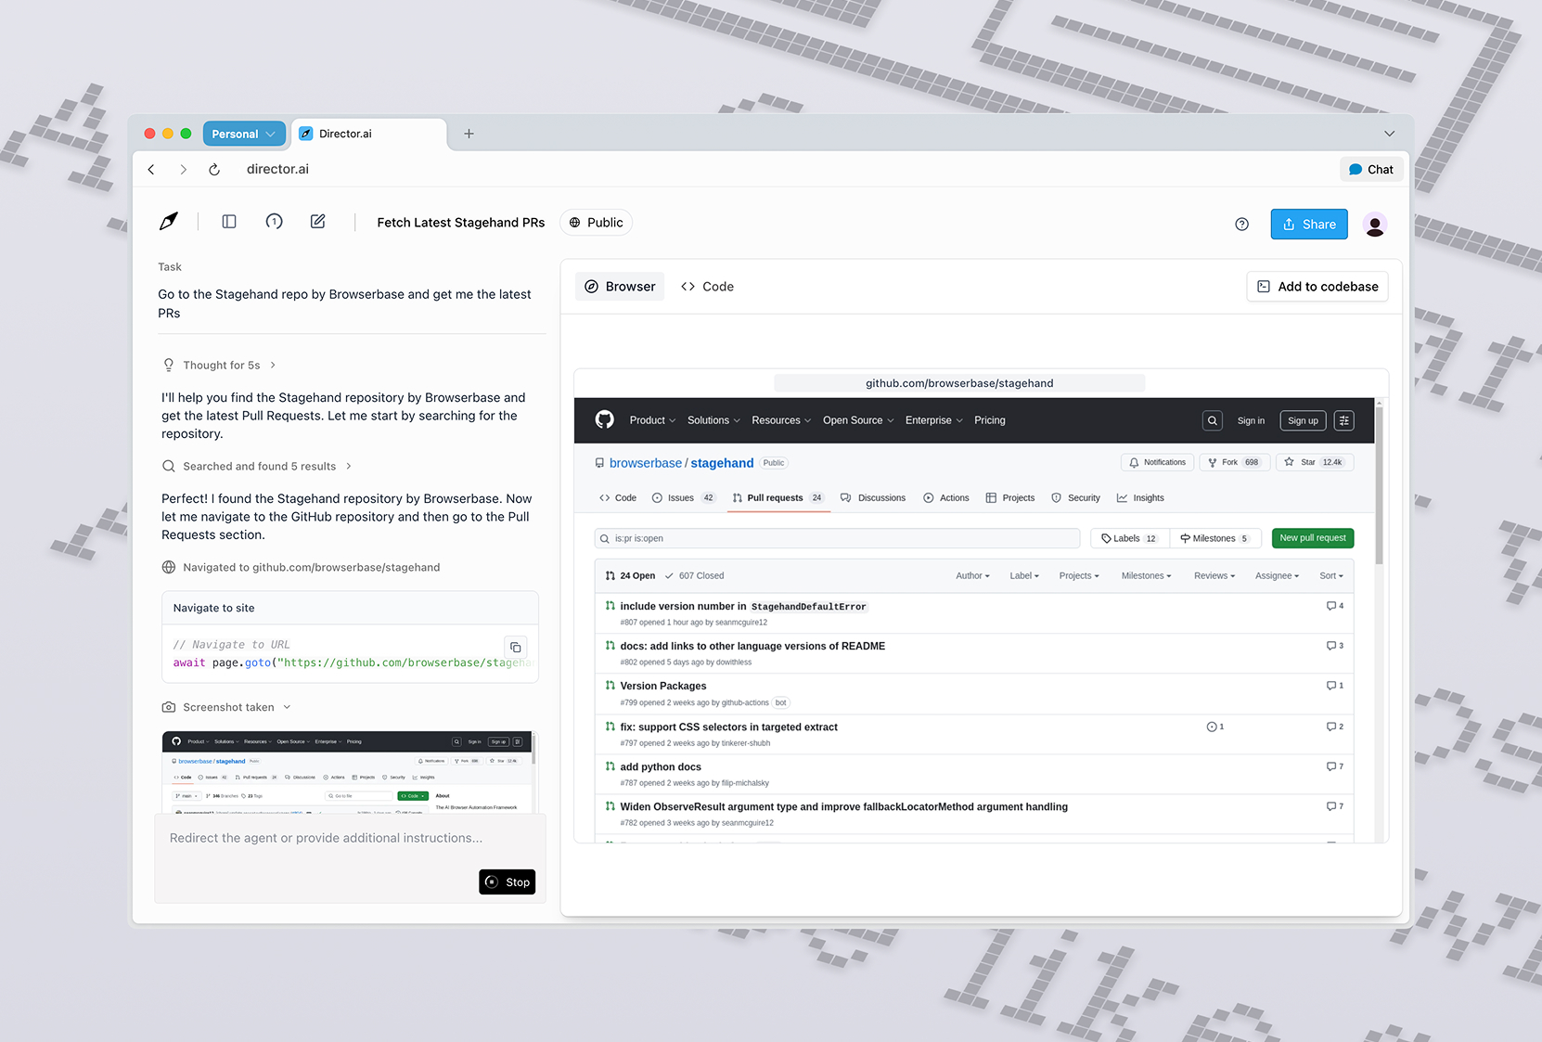Start a new task with the compose icon
Viewport: 1542px width, 1042px height.
317,221
